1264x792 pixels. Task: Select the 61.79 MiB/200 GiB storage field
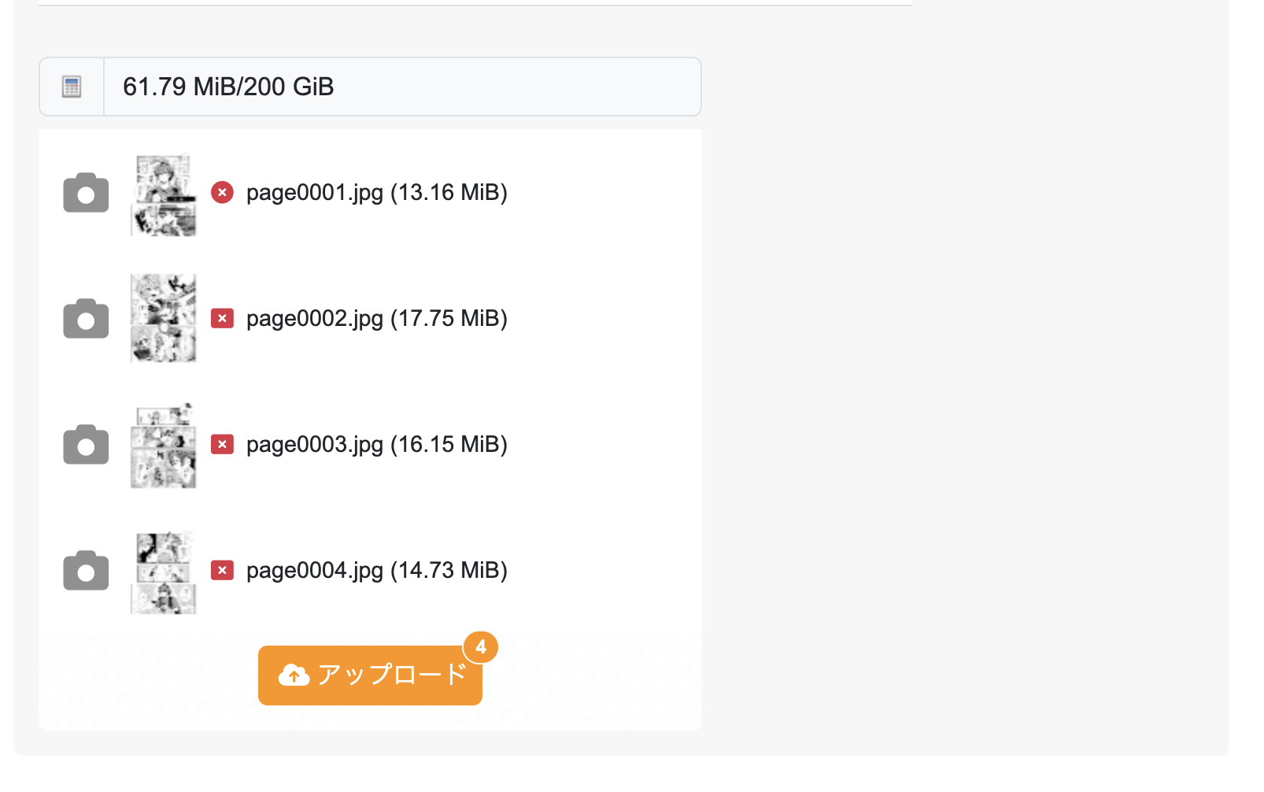point(402,87)
